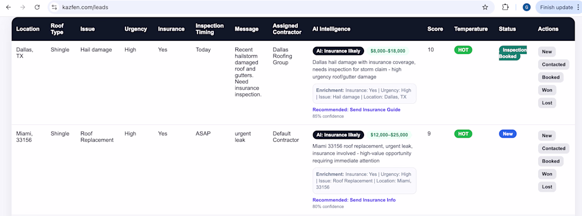Click the score value 10
582x216 pixels.
[431, 50]
